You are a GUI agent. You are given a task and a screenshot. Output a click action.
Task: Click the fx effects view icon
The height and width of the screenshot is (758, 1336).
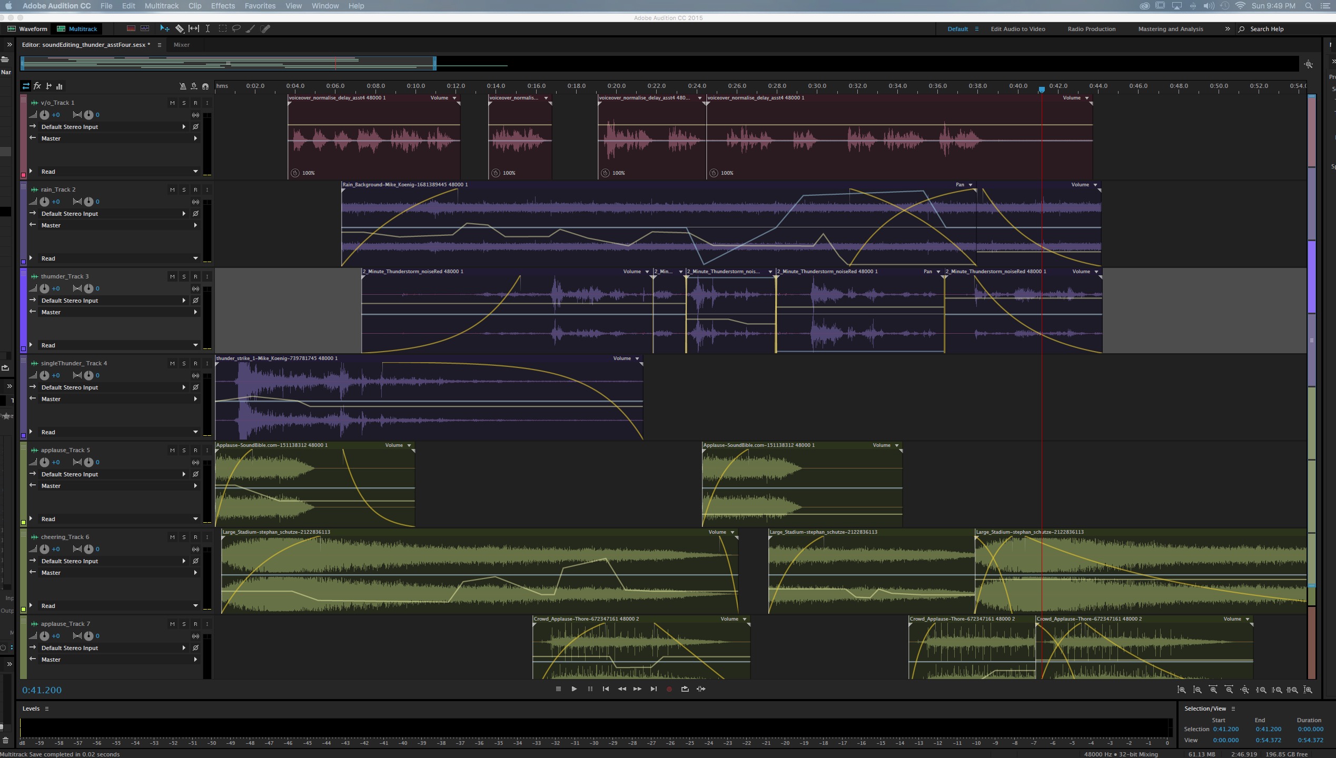(37, 86)
